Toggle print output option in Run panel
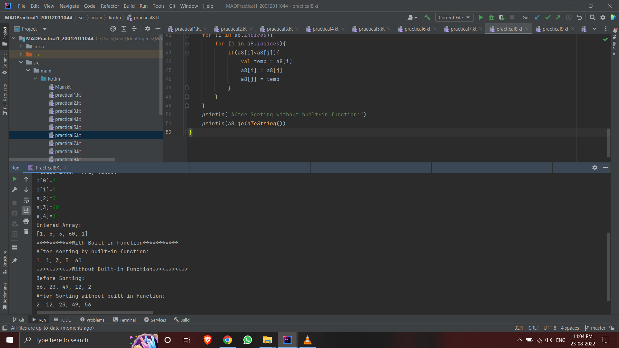 26,221
